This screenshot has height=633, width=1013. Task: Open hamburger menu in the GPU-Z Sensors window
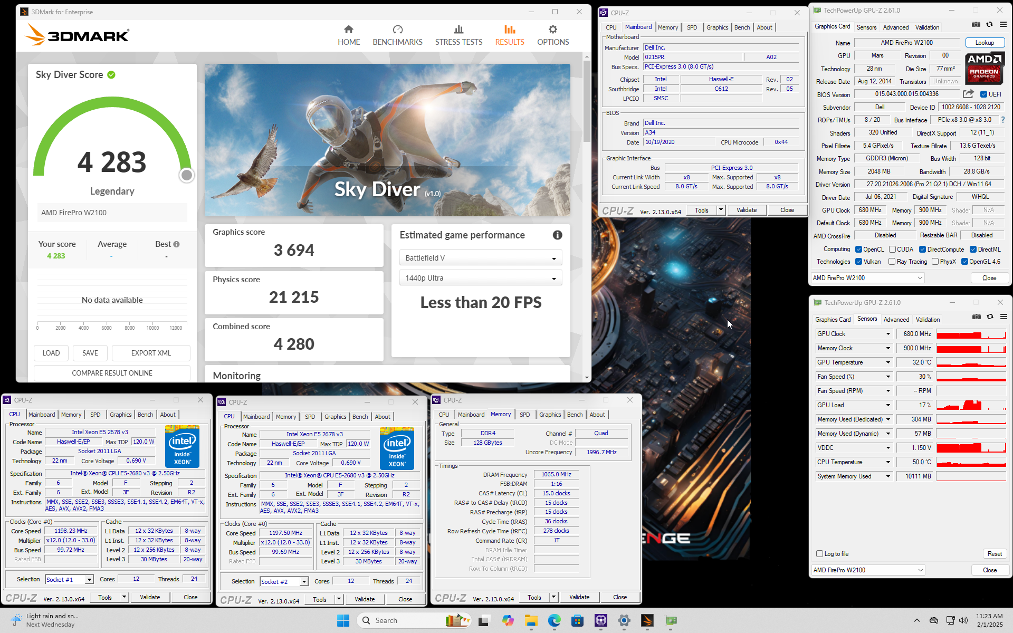pos(1004,316)
